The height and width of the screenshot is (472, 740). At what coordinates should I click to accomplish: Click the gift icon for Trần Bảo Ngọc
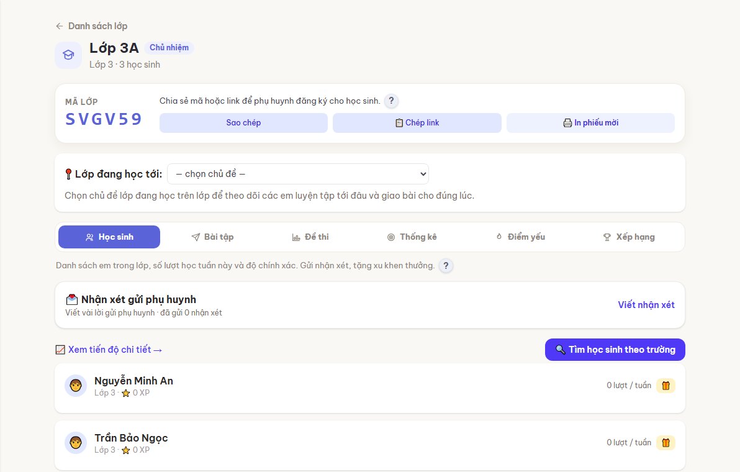[666, 443]
